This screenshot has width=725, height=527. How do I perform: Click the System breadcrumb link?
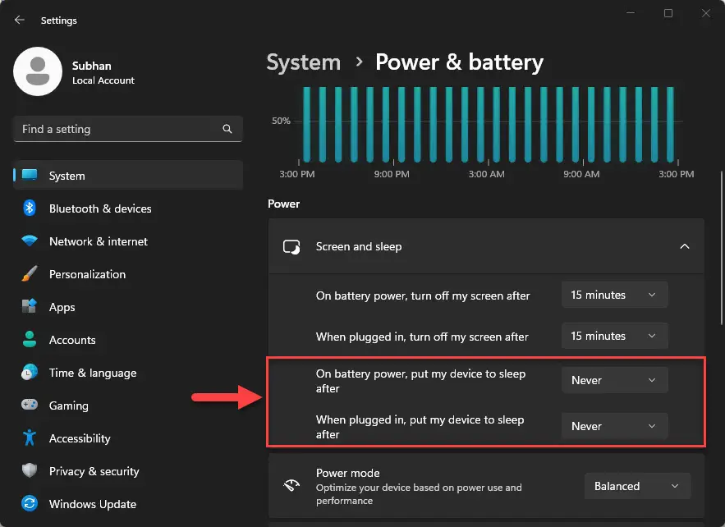click(x=303, y=62)
